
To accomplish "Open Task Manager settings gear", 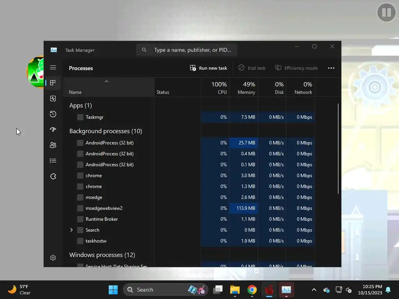I will (53, 258).
